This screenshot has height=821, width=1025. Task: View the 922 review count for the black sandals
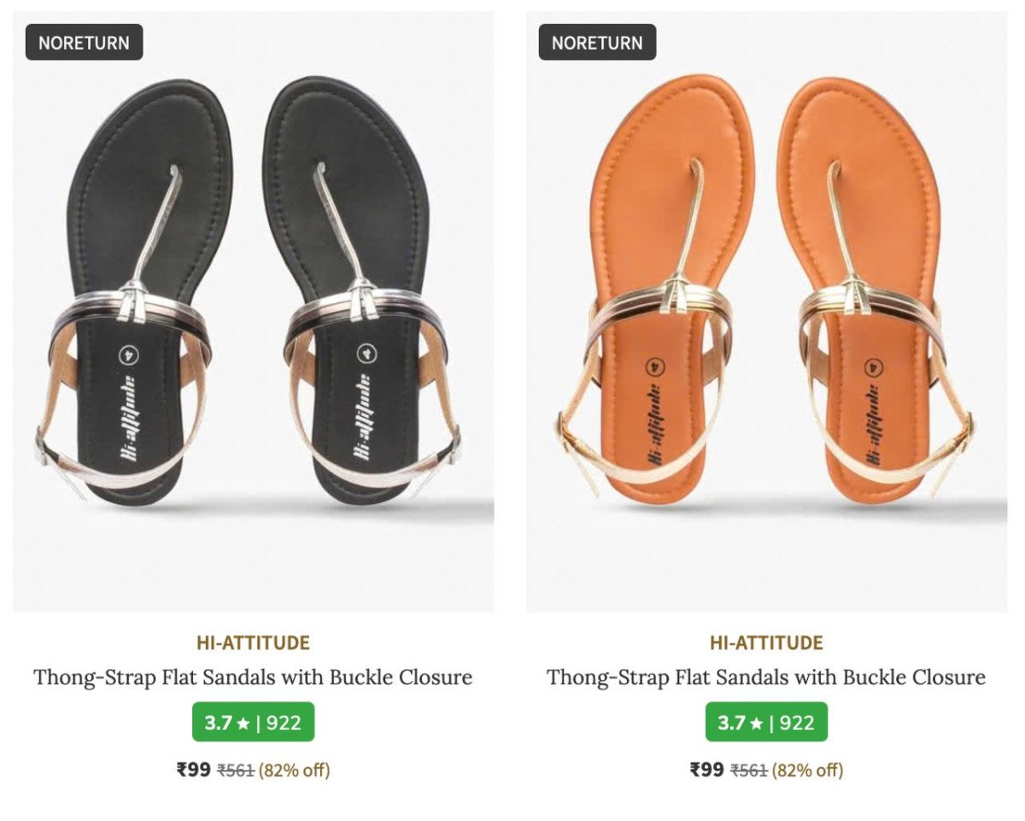(x=284, y=723)
